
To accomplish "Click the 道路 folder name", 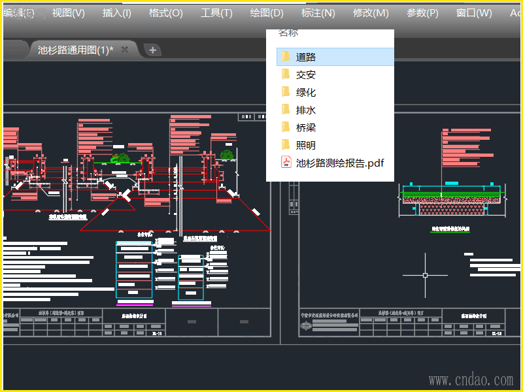I will click(x=306, y=57).
